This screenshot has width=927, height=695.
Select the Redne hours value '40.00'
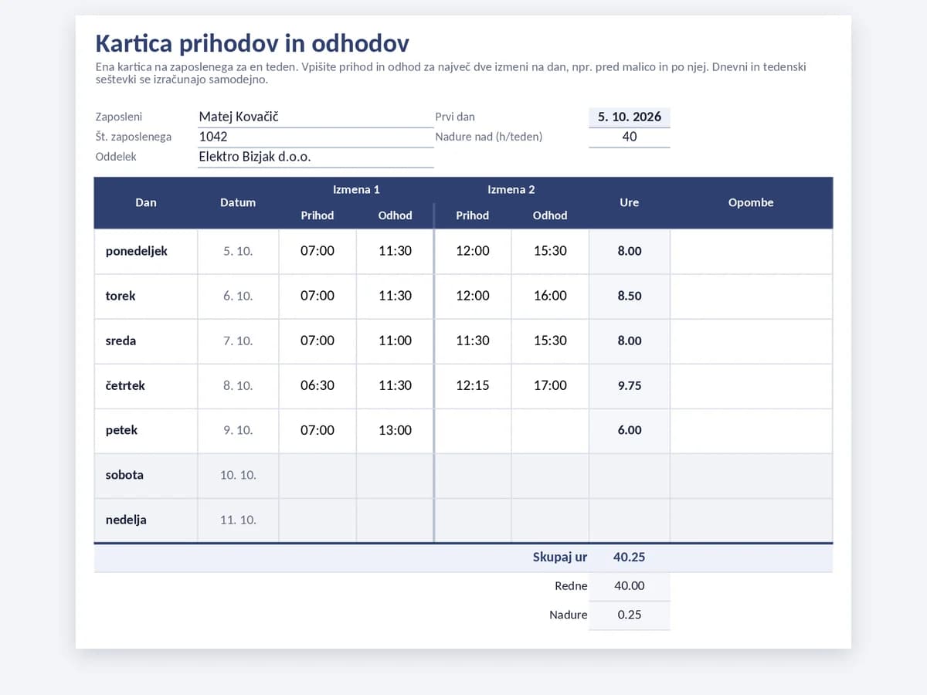tap(630, 586)
